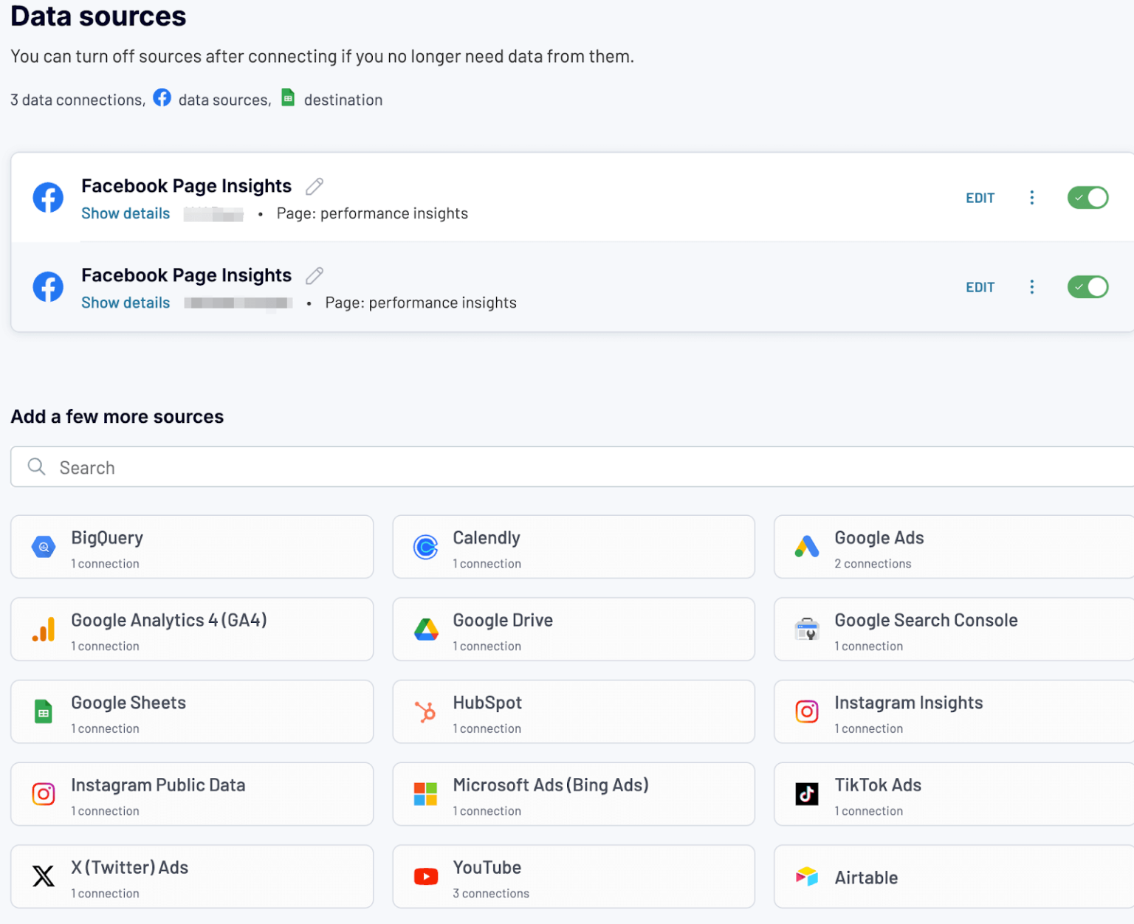
Task: Click the pencil icon beside second Facebook Page Insights
Action: click(x=315, y=276)
